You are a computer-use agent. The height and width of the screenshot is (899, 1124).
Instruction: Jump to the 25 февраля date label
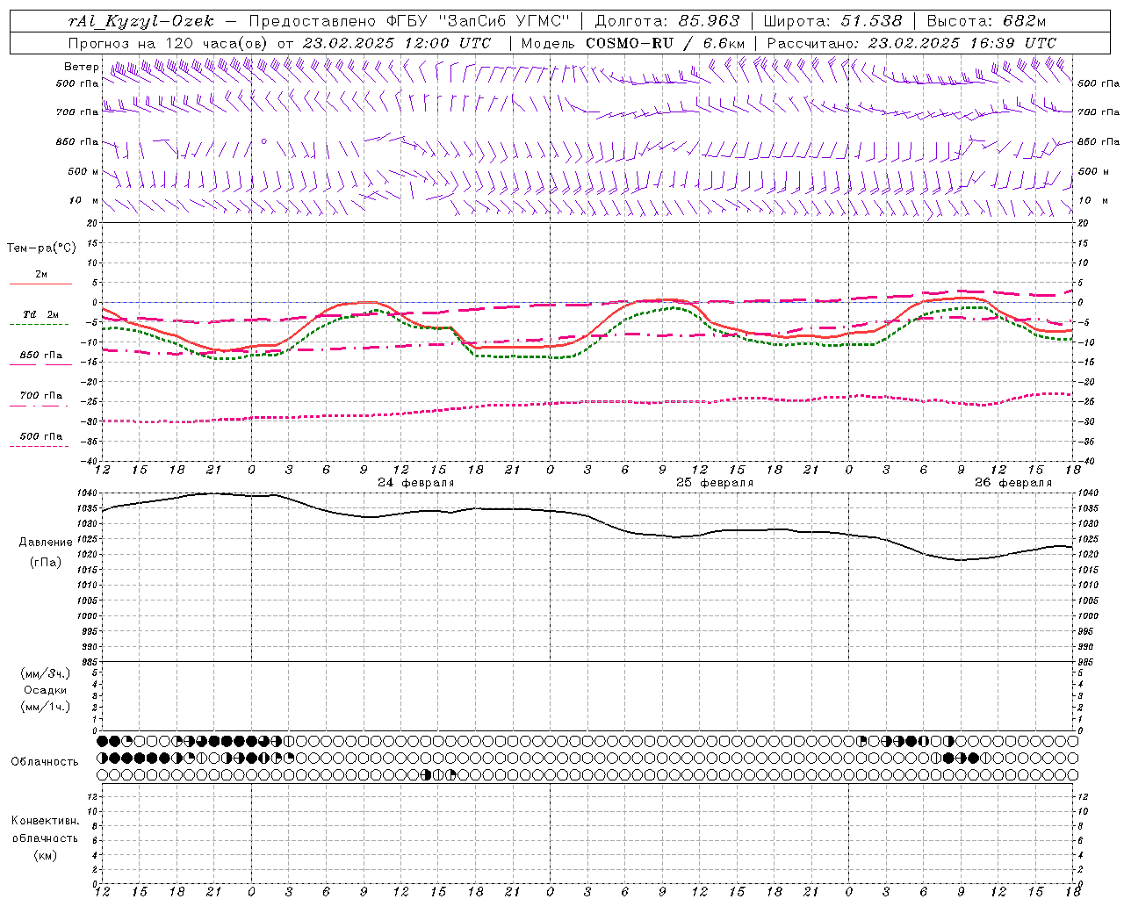point(714,483)
